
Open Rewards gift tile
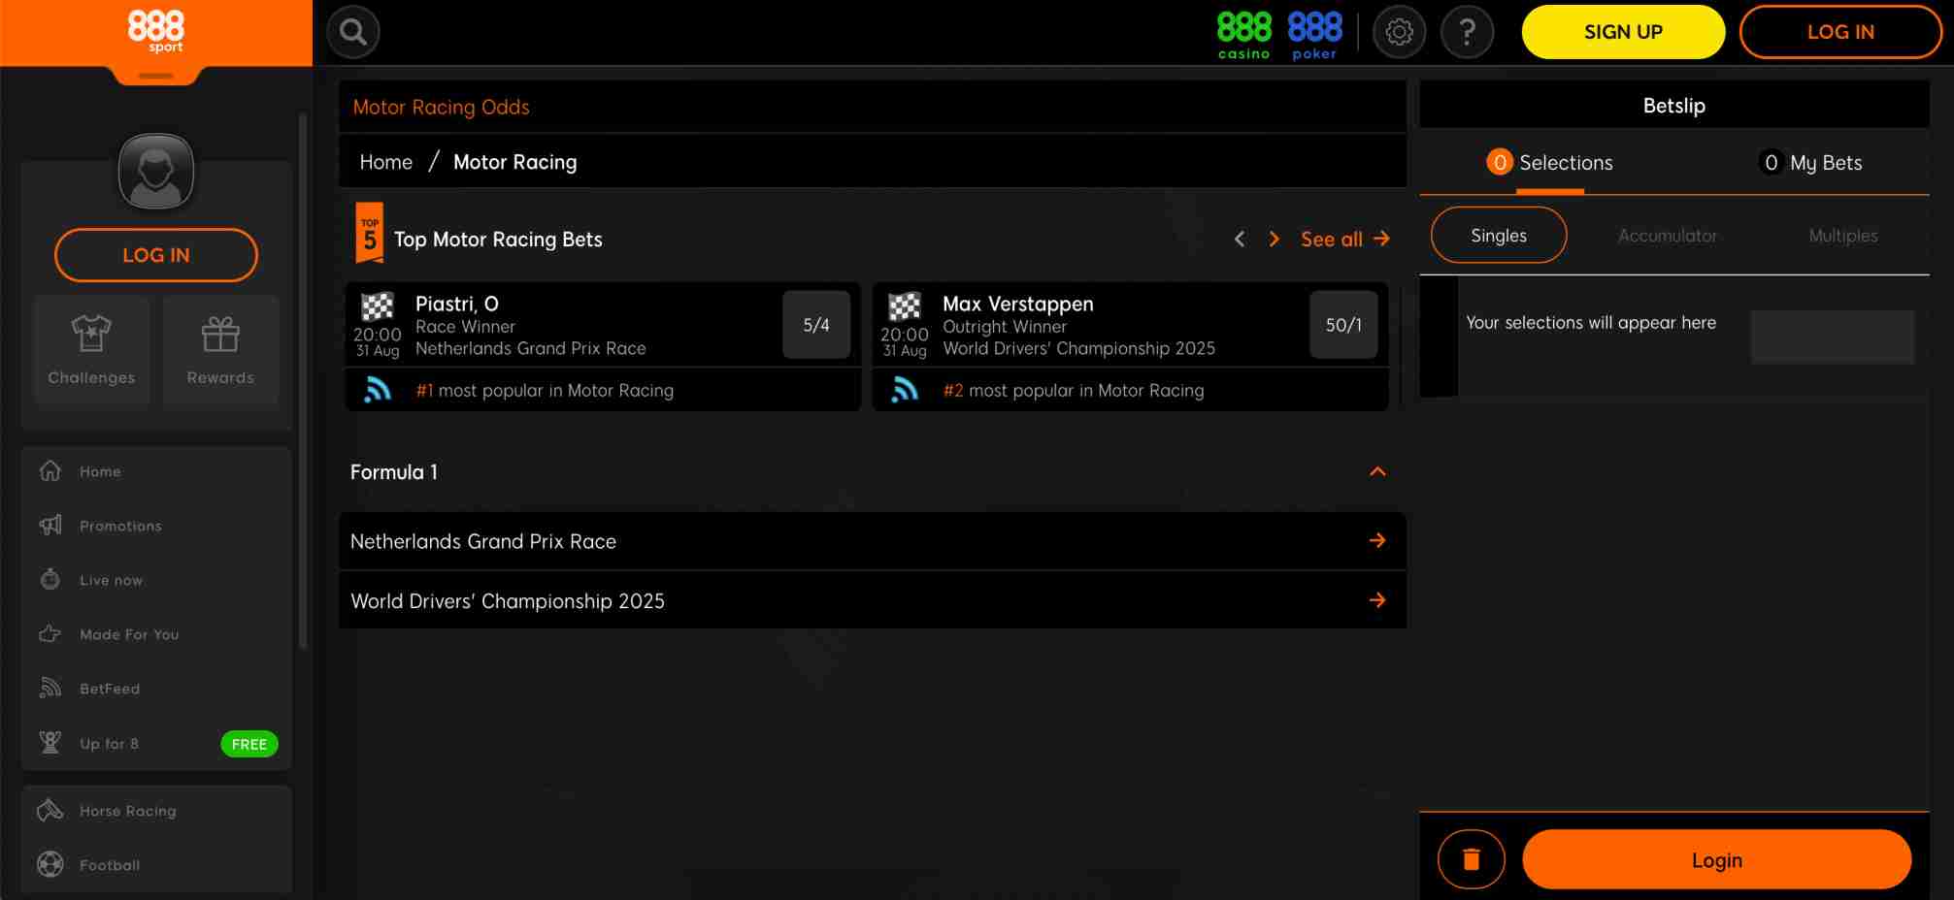point(220,349)
